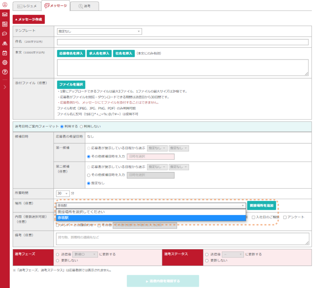The image size is (314, 288).
Task: Open the envelope mail icon in sidebar
Action: (5, 14)
